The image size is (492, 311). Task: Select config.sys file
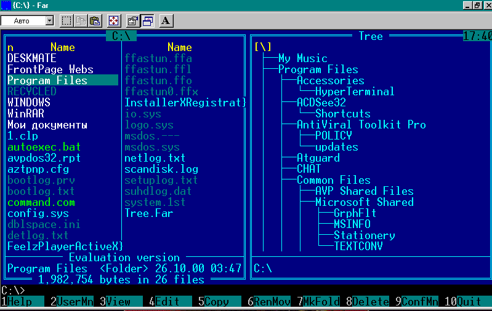(38, 213)
